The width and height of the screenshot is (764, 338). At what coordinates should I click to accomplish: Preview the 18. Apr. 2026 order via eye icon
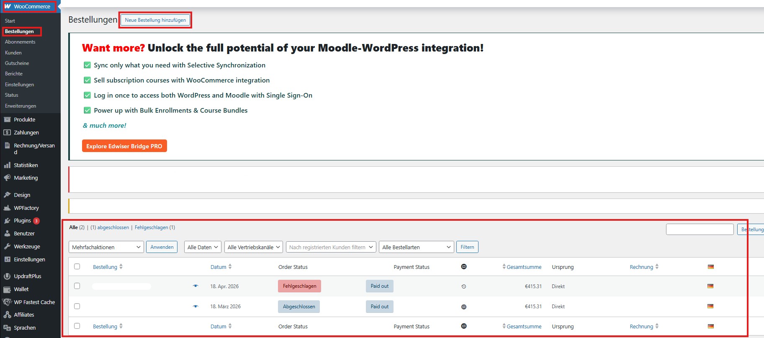(x=196, y=286)
